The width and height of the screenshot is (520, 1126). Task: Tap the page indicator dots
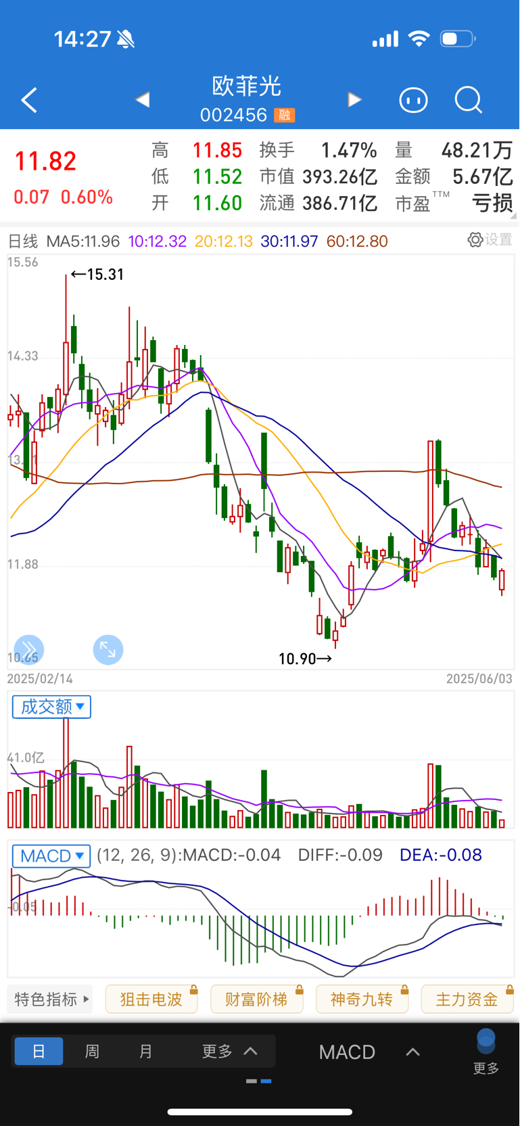point(259,1081)
